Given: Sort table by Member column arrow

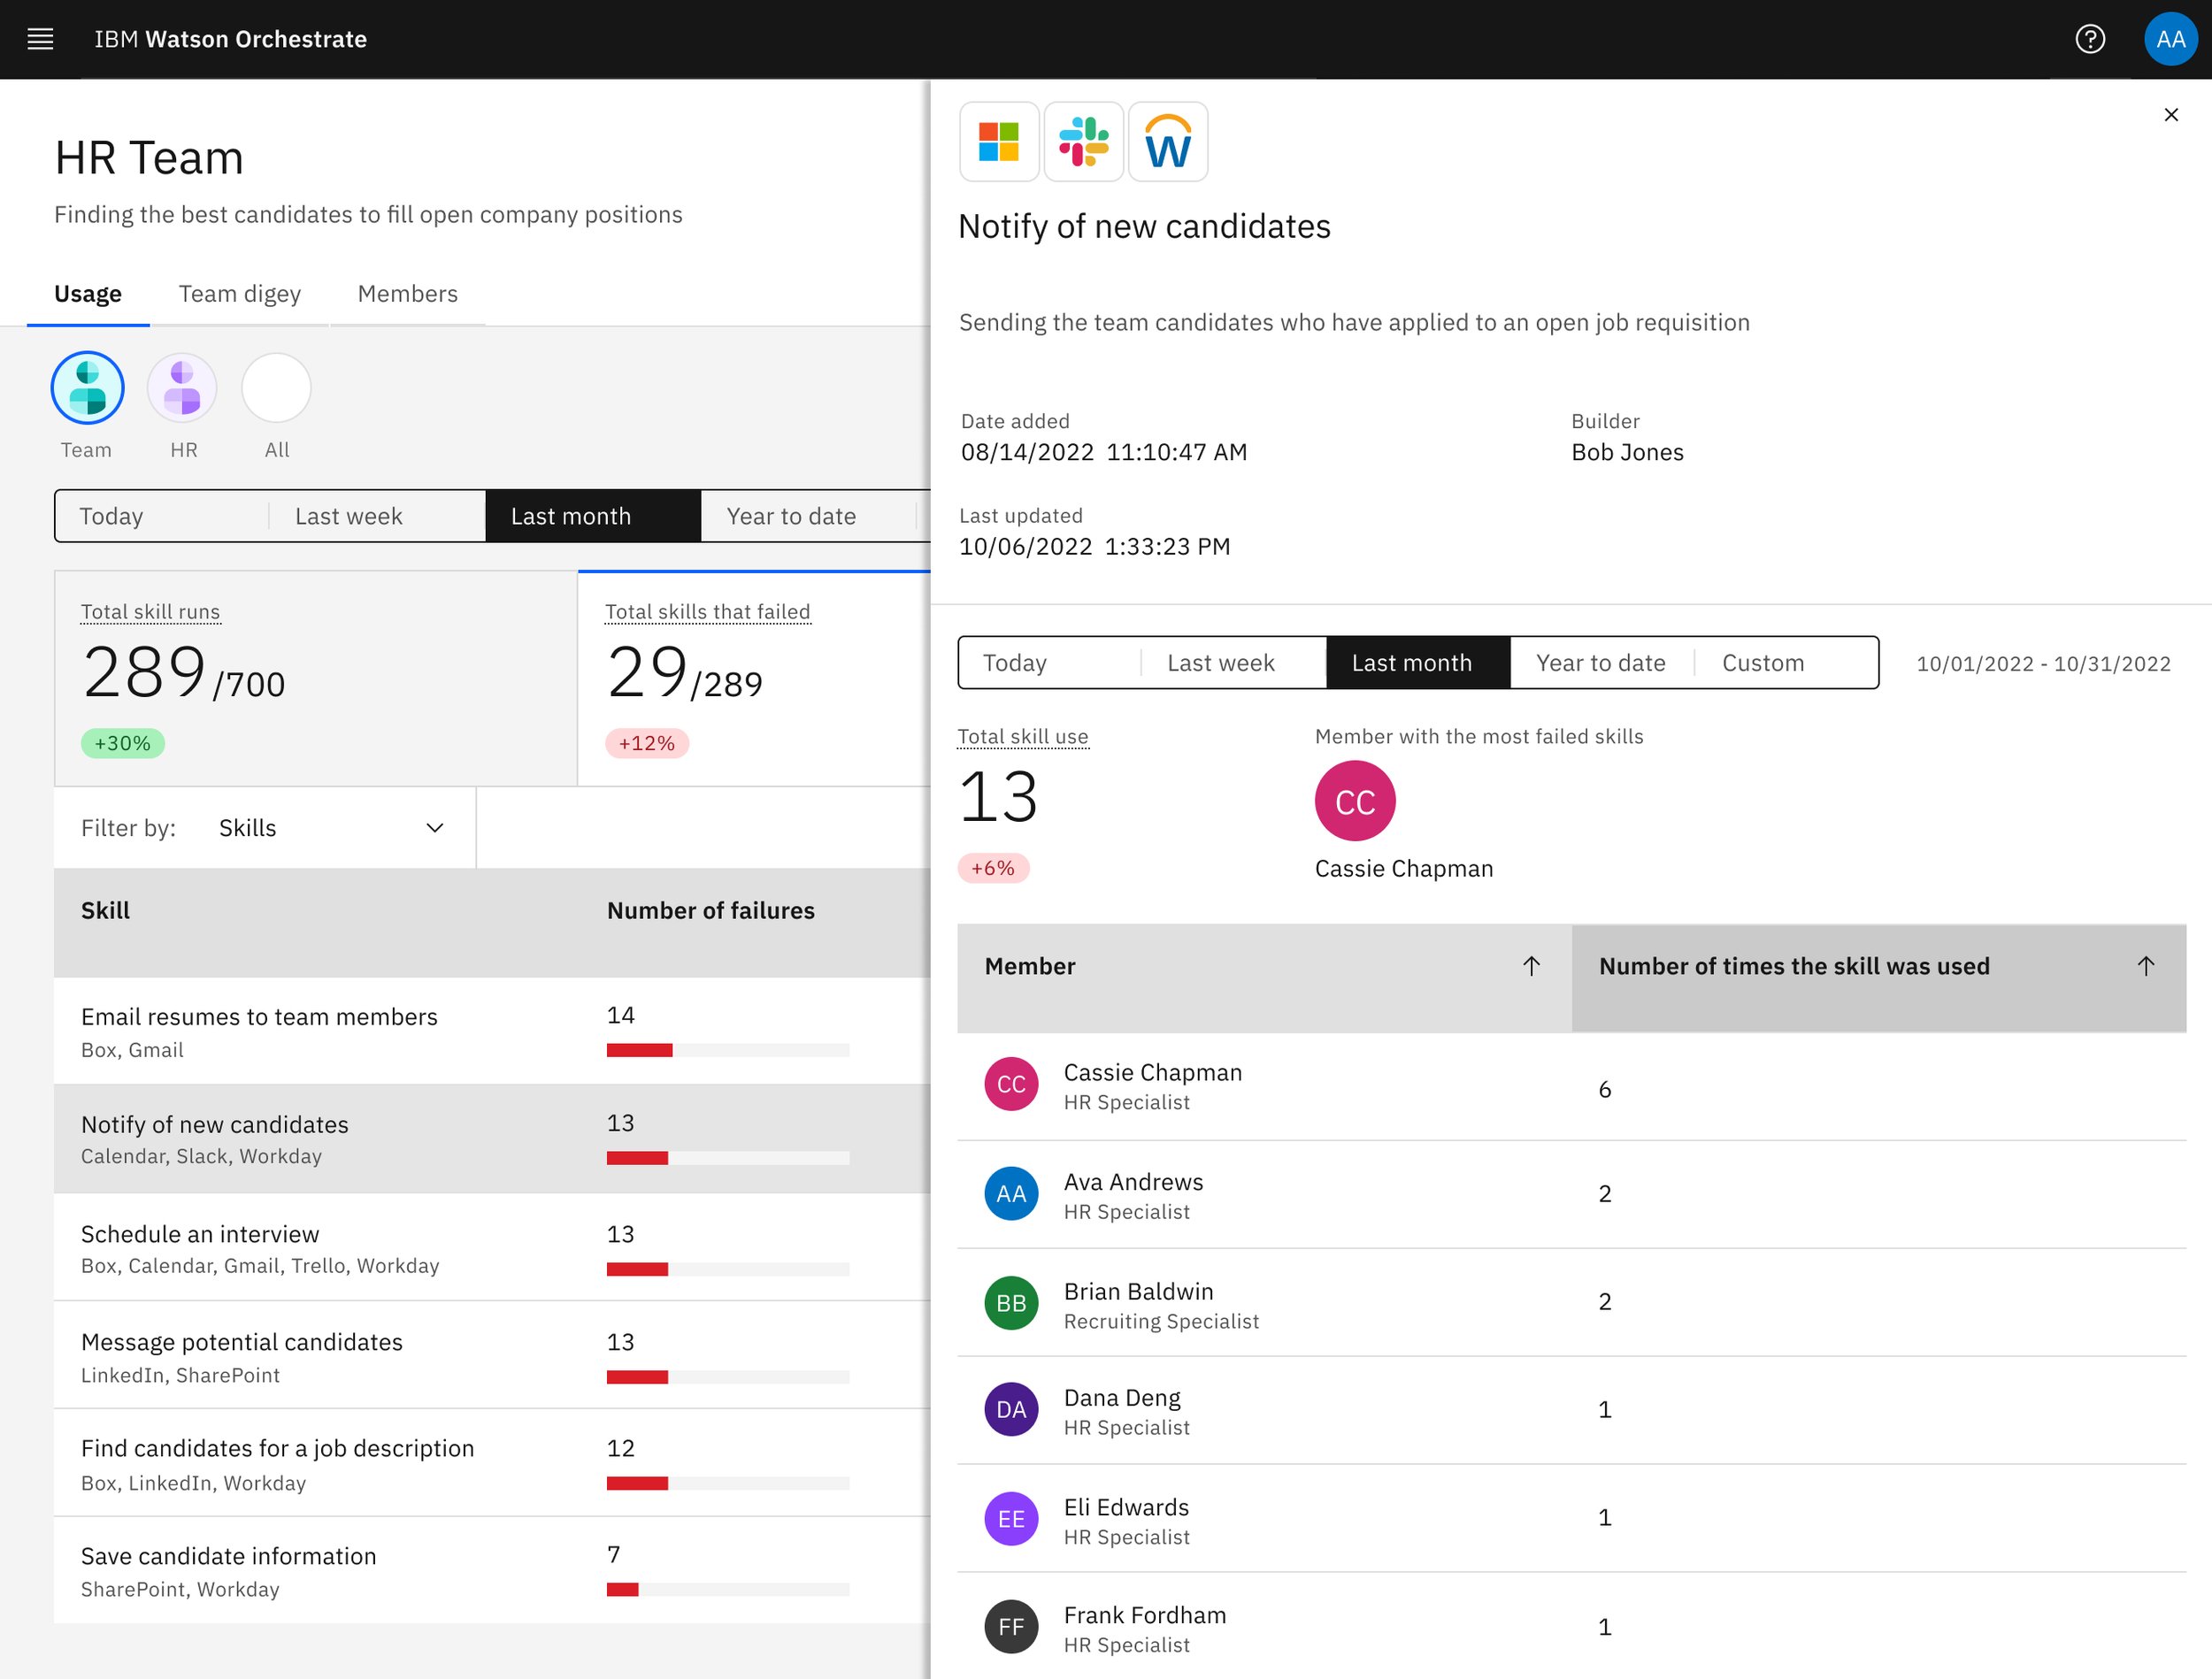Looking at the screenshot, I should (1530, 966).
